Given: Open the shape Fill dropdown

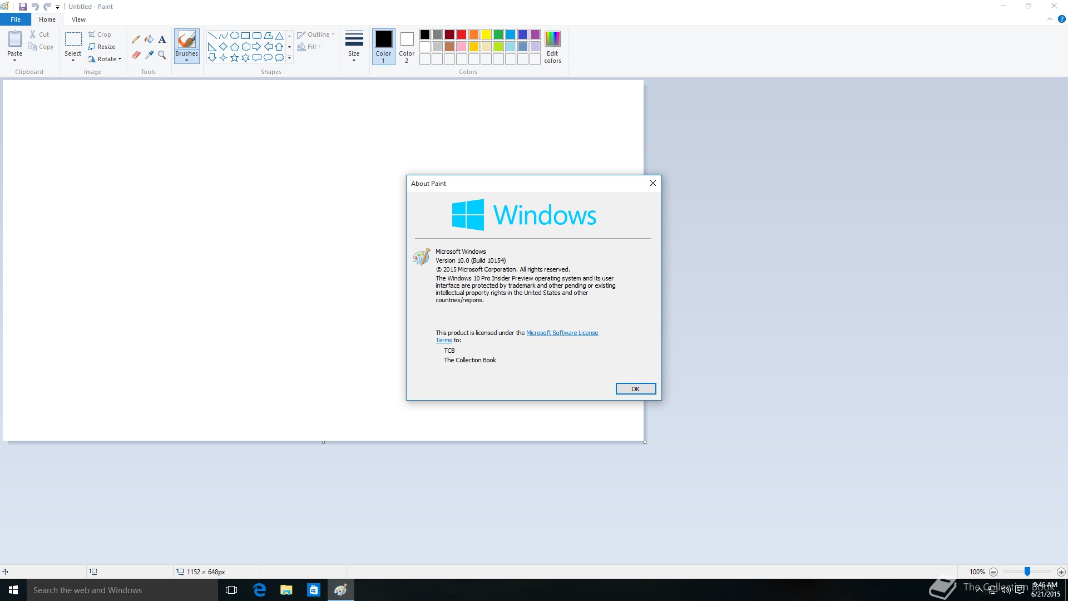Looking at the screenshot, I should (x=309, y=47).
